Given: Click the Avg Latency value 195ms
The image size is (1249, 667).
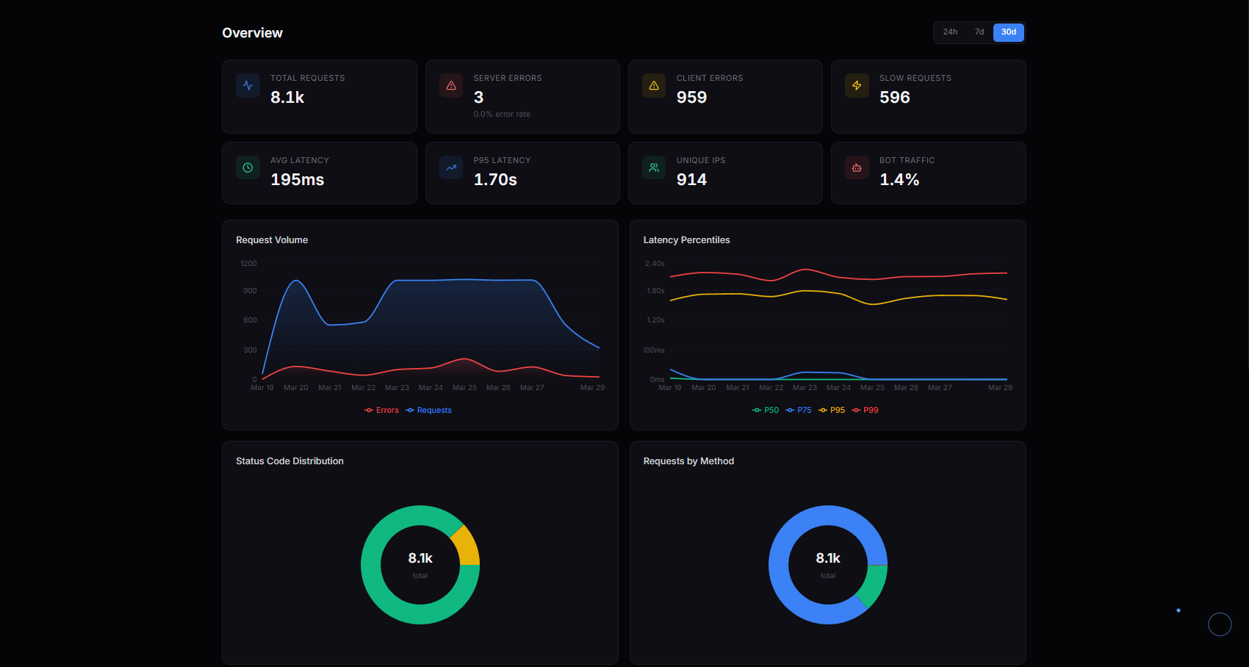Looking at the screenshot, I should pos(297,180).
